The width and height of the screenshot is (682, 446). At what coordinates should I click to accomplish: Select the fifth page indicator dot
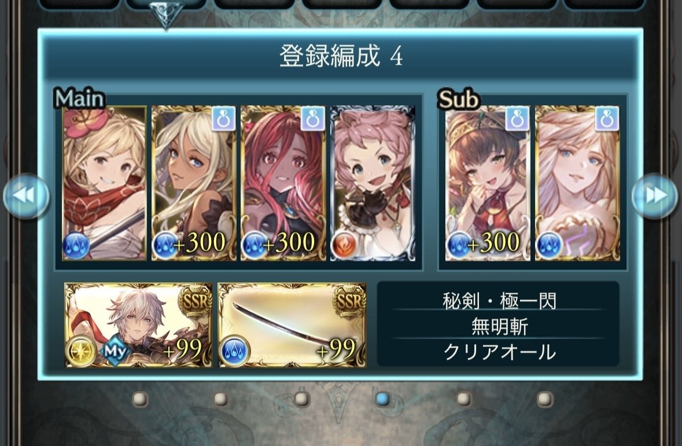coord(464,399)
